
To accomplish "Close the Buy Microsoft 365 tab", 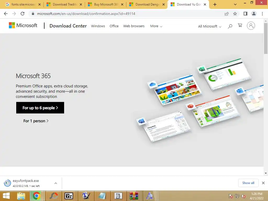I will [122, 5].
